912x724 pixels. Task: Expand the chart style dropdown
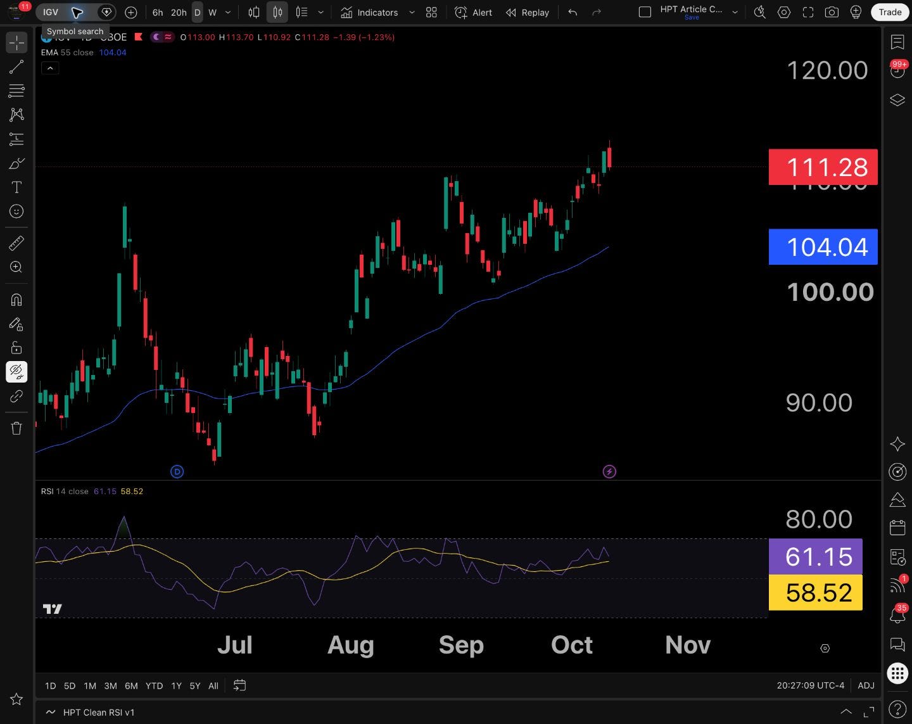321,12
